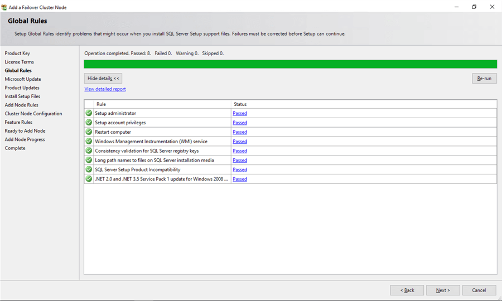Viewport: 502px width, 301px height.
Task: Open Passed status for Long path names rule
Action: point(240,161)
